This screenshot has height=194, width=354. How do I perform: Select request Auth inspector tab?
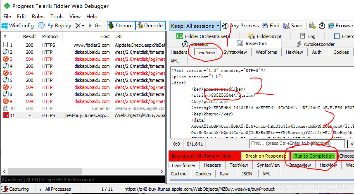317,52
